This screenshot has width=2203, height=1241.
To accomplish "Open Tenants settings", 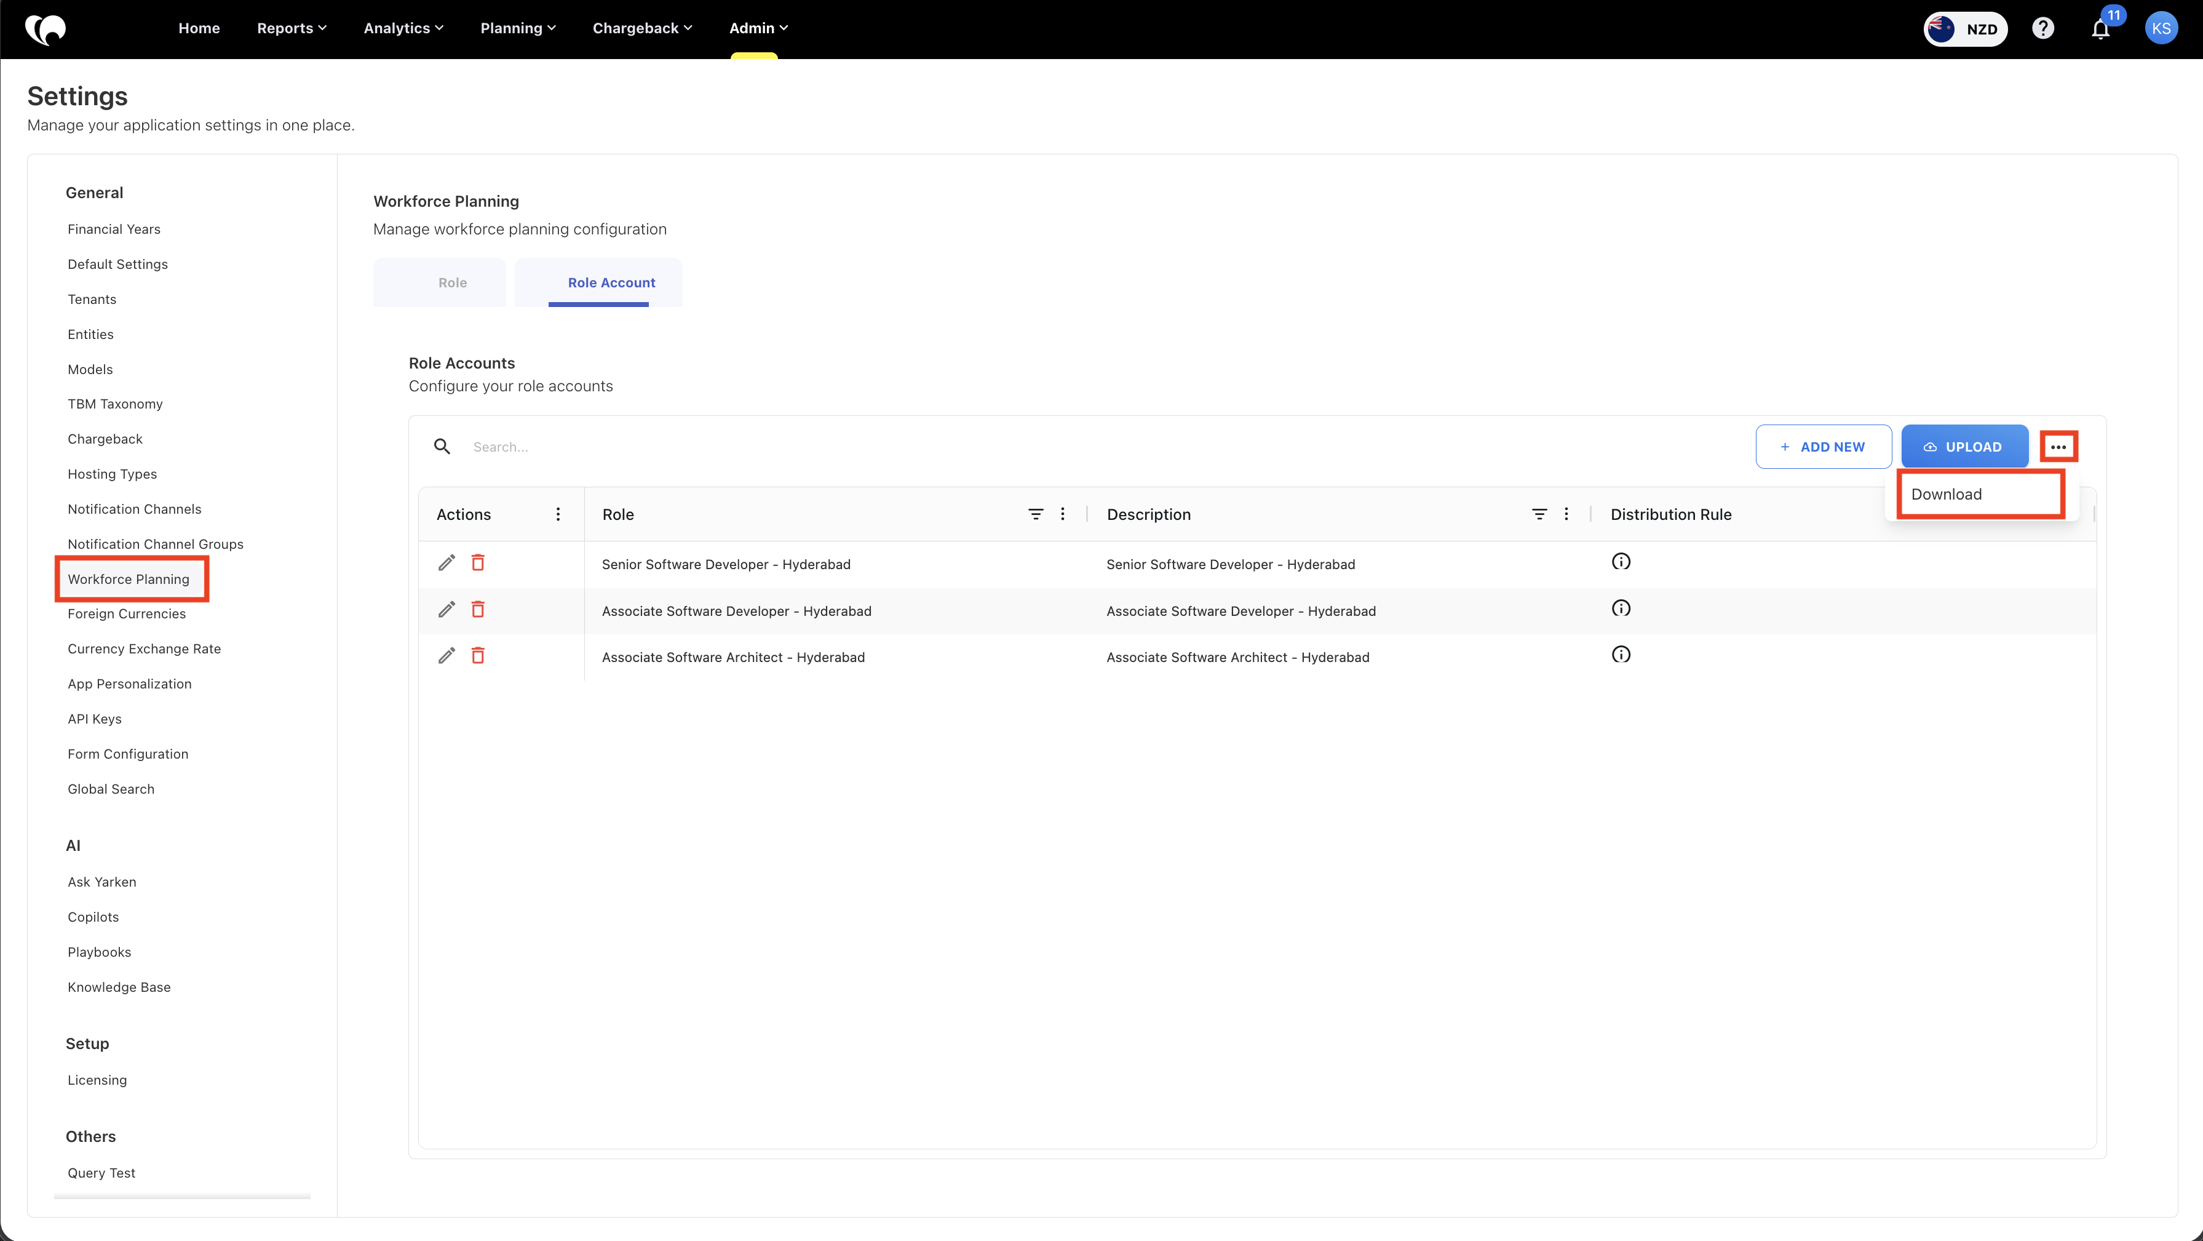I will (x=92, y=300).
